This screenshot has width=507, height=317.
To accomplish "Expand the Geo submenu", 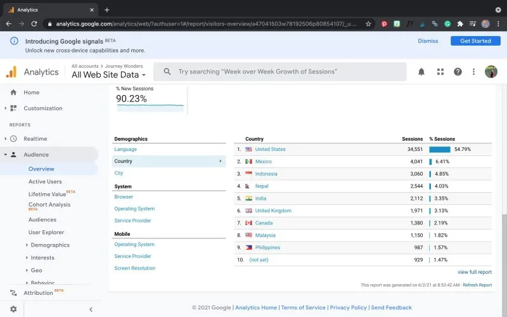I will pyautogui.click(x=27, y=271).
